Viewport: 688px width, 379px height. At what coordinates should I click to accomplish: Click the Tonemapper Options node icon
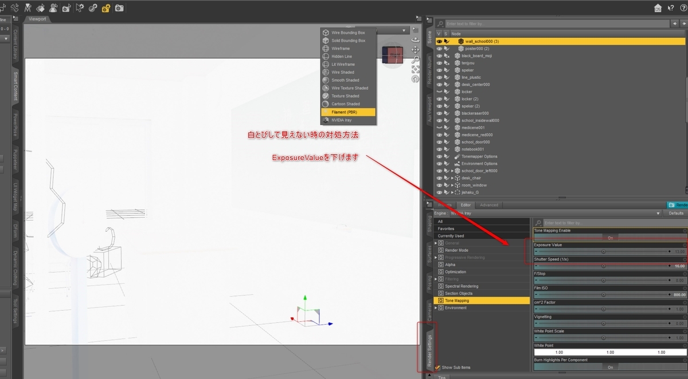(x=457, y=156)
